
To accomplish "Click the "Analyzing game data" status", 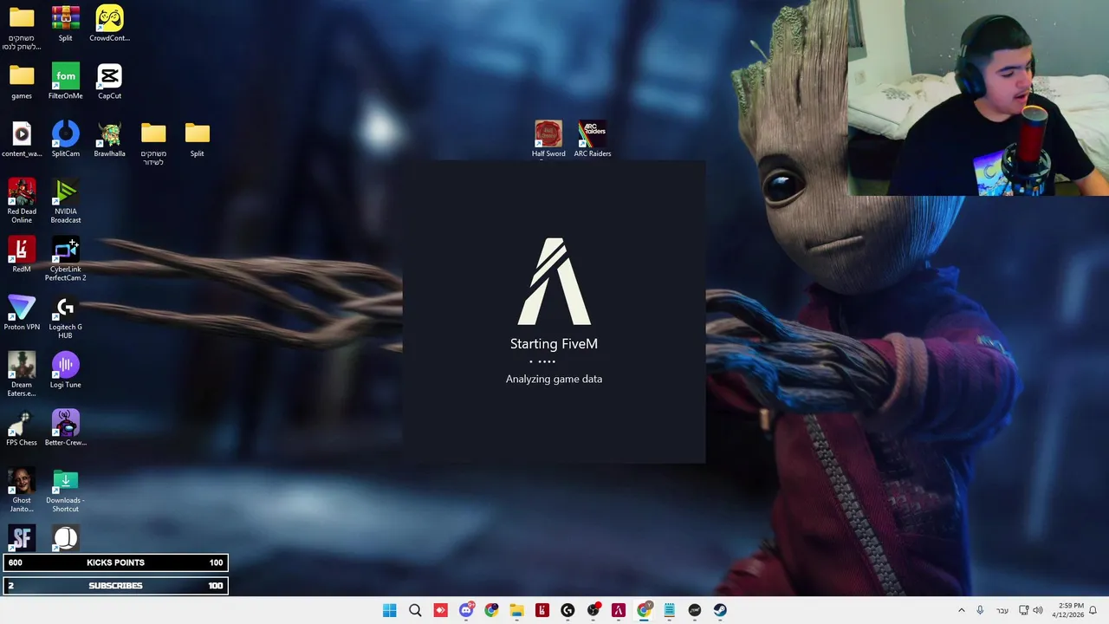I will pos(554,379).
